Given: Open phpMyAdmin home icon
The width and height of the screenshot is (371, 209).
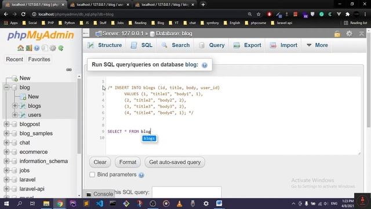Looking at the screenshot, I should (x=21, y=48).
